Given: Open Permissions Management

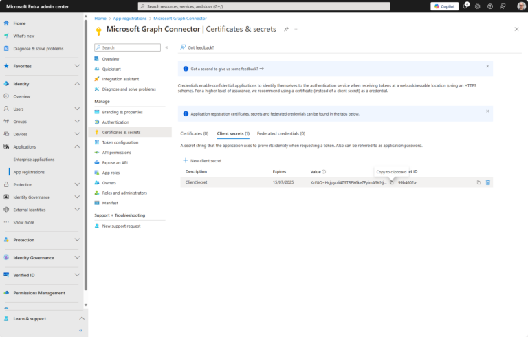Looking at the screenshot, I should click(x=39, y=293).
